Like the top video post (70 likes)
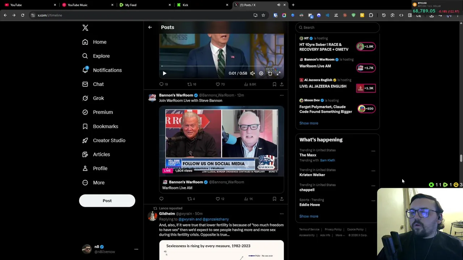Viewport: 463px width, 260px height. click(x=220, y=84)
